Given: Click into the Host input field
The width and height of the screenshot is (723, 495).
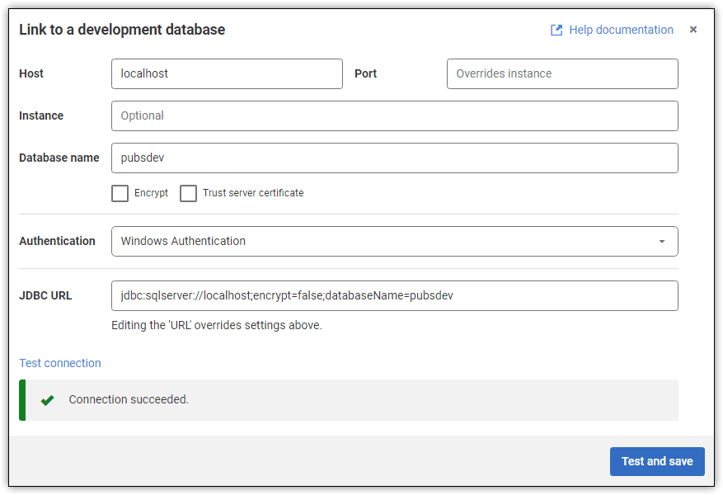Looking at the screenshot, I should coord(227,73).
